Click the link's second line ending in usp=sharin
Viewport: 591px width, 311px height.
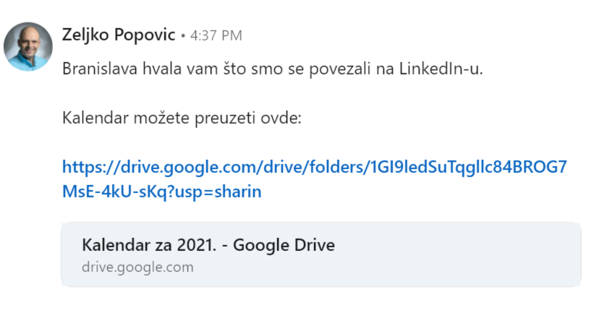pyautogui.click(x=162, y=192)
